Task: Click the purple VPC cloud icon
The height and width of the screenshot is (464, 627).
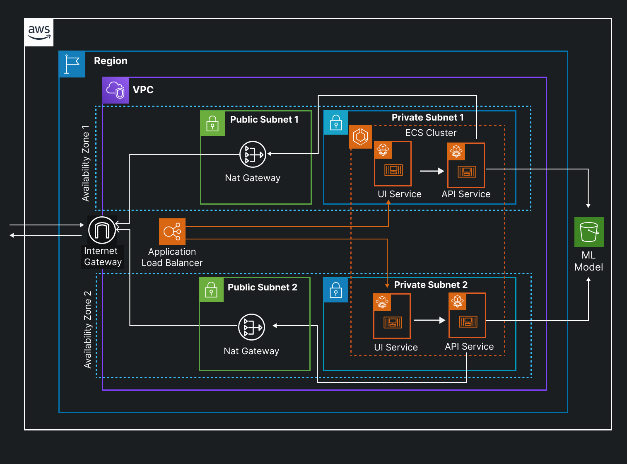Action: (115, 90)
